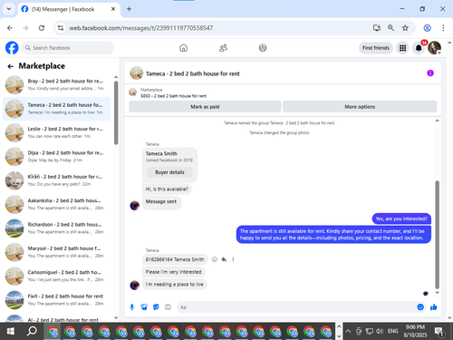
Task: Send a thumbs-up like
Action: coord(434,307)
